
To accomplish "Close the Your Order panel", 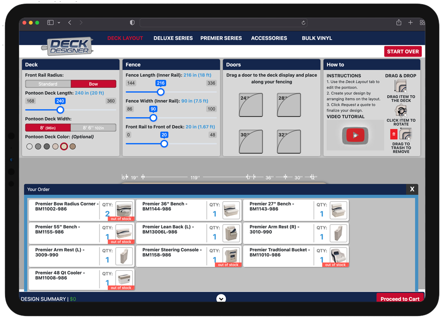I will click(412, 189).
